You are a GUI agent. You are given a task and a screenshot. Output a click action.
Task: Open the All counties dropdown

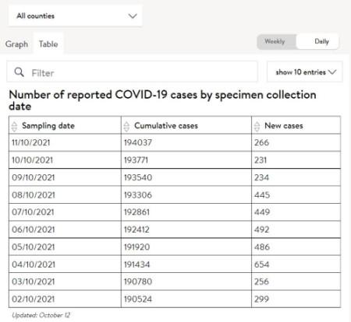[75, 16]
